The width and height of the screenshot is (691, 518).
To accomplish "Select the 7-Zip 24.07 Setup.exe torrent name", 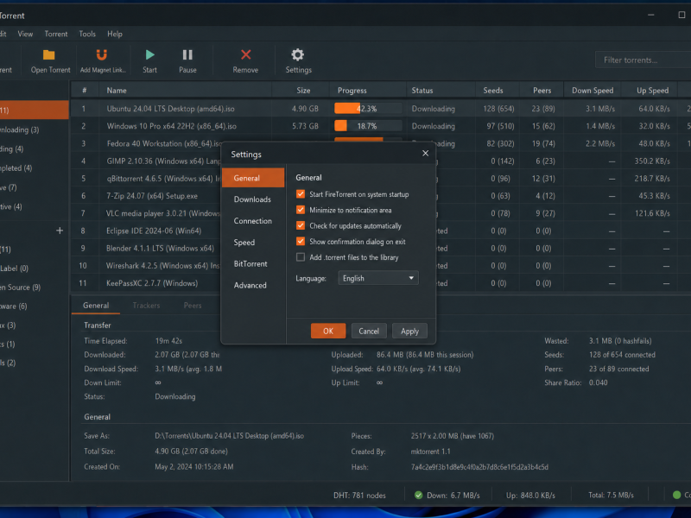I will (x=152, y=196).
